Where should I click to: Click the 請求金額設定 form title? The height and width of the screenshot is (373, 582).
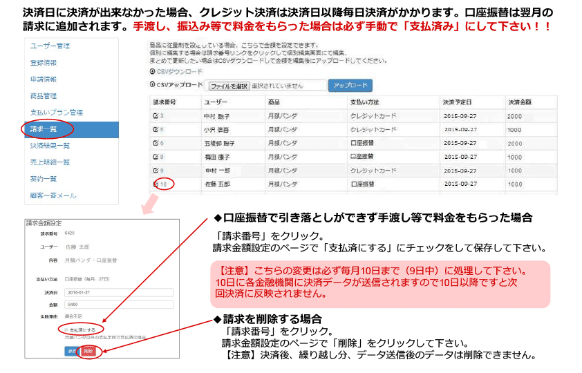pyautogui.click(x=44, y=223)
